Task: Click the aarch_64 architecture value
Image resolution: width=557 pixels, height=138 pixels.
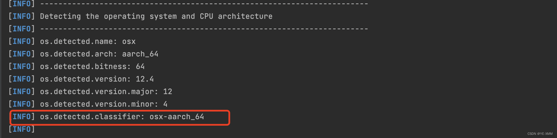Action: 140,54
